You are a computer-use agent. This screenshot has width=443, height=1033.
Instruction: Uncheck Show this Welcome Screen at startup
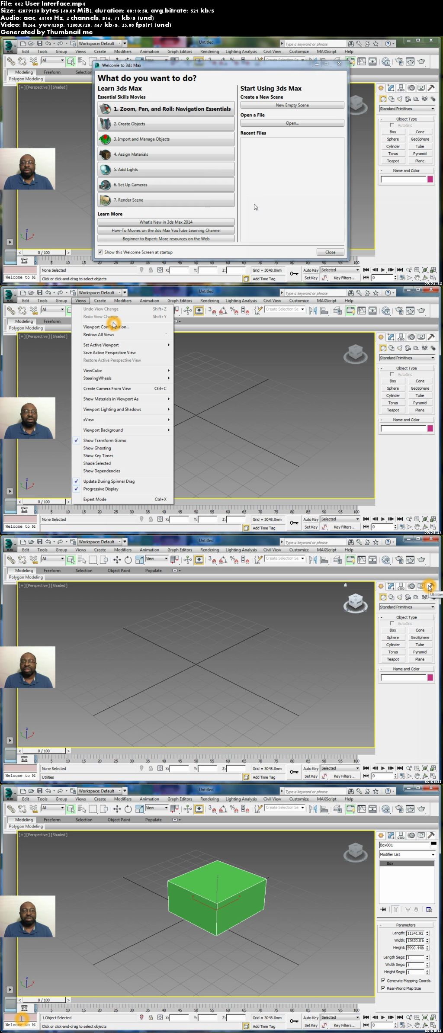pos(100,252)
